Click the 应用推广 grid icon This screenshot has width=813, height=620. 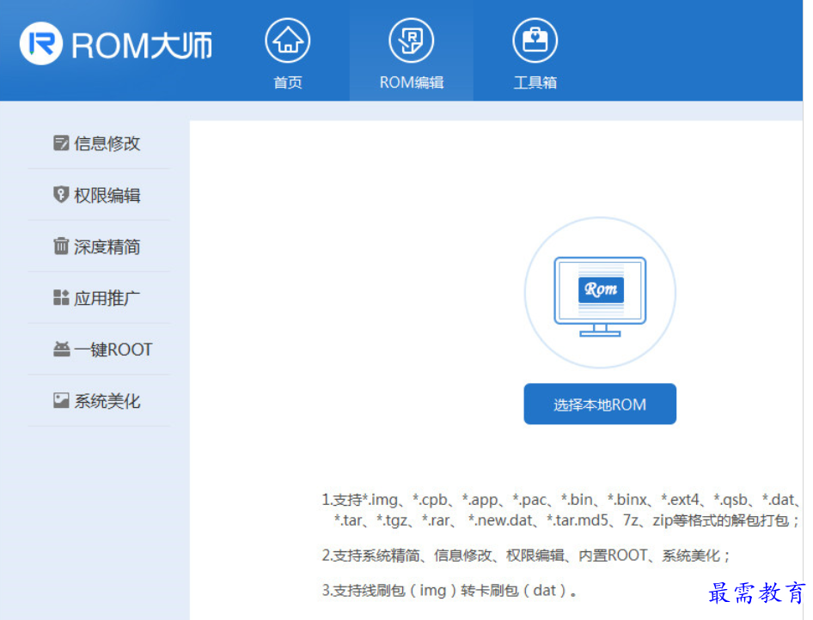click(61, 298)
